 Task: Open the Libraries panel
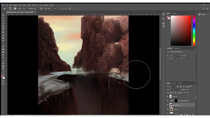point(202,14)
